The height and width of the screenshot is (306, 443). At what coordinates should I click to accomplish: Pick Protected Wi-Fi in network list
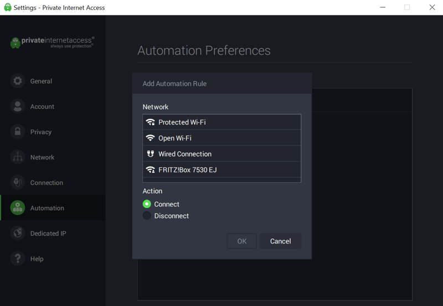[222, 122]
